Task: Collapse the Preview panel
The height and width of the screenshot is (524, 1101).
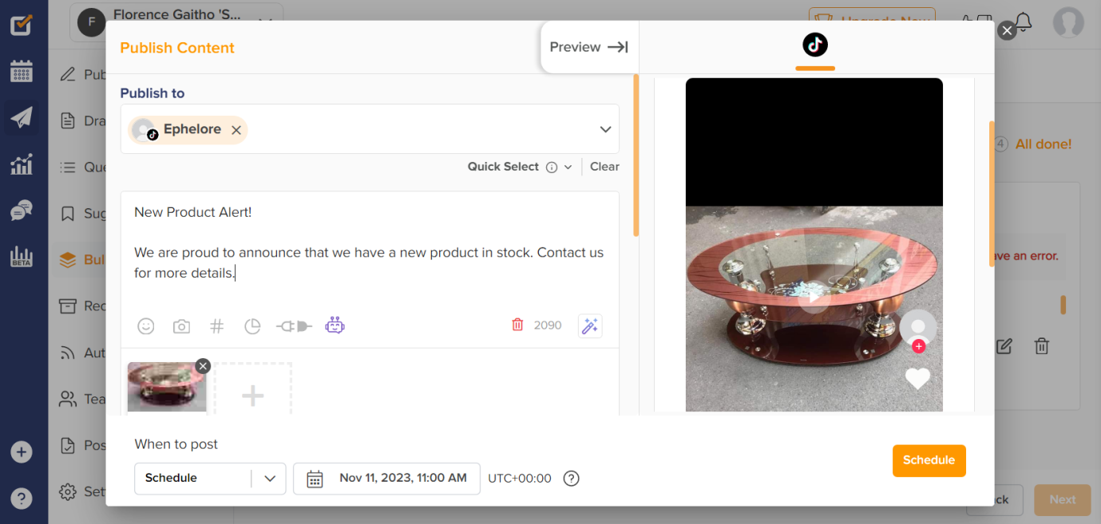Action: pyautogui.click(x=588, y=47)
